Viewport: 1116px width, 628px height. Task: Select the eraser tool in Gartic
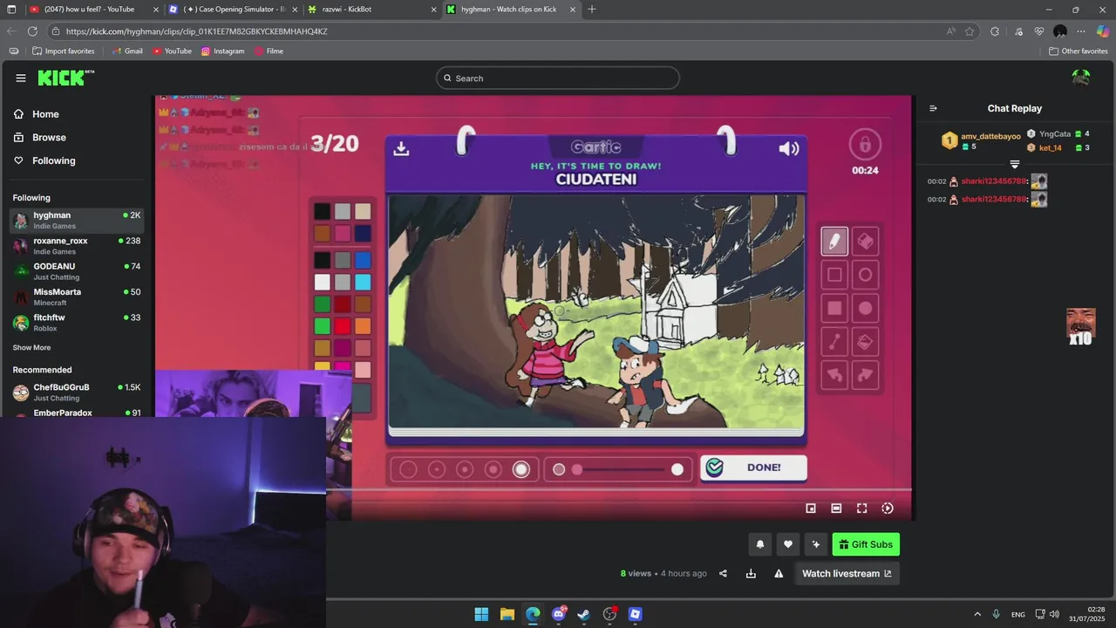tap(865, 242)
